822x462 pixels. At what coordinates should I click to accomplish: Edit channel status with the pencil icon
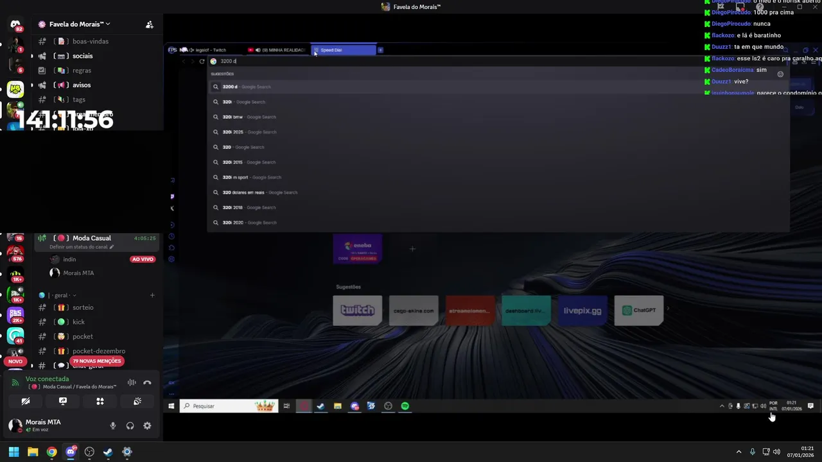[x=111, y=247]
